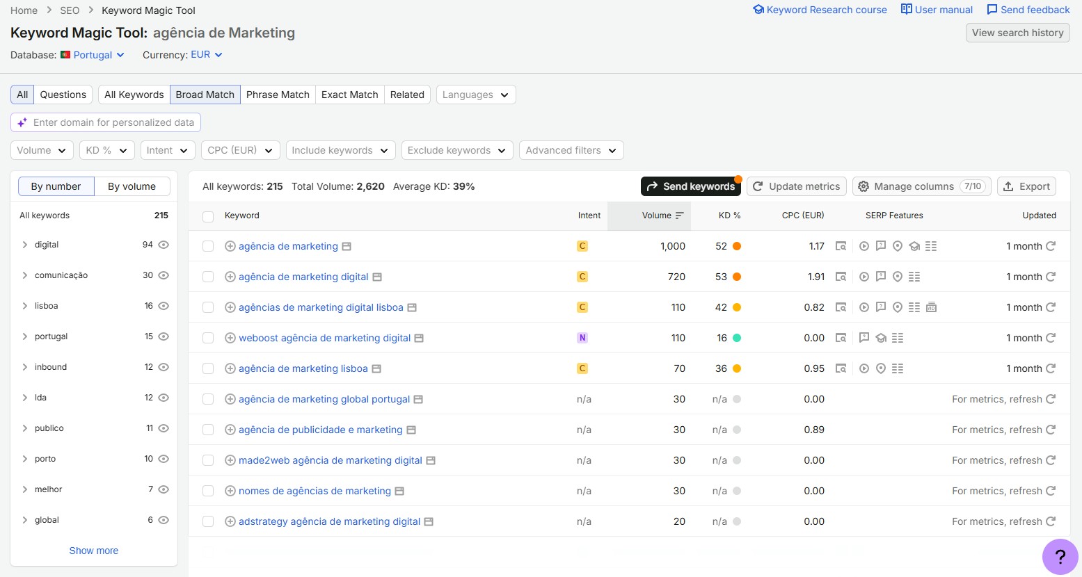This screenshot has height=577, width=1082.
Task: Open the KD % filter dropdown
Action: [x=107, y=150]
